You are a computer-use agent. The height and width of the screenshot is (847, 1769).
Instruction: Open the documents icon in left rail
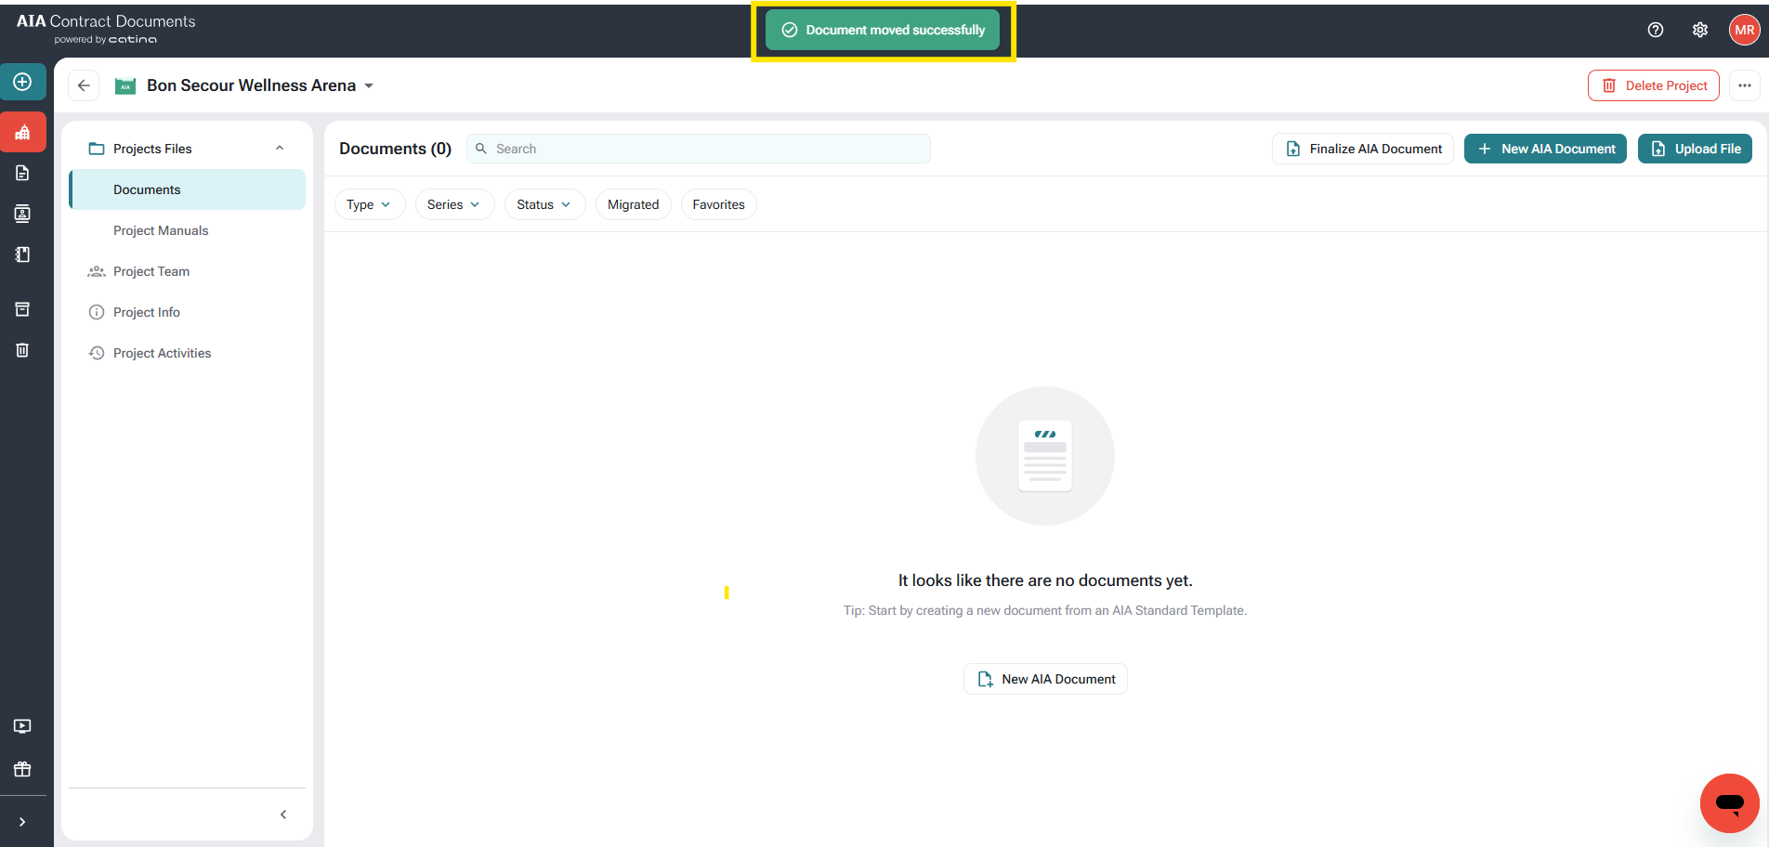(x=22, y=173)
